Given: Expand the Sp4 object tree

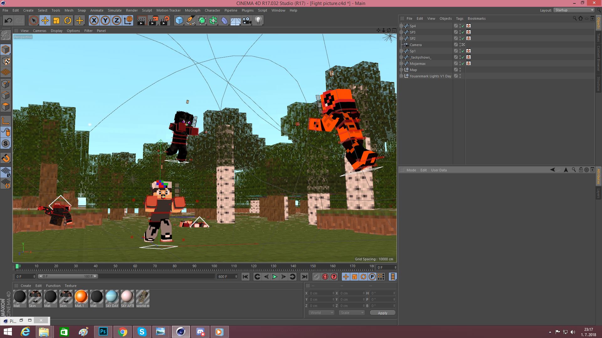Looking at the screenshot, I should (401, 26).
